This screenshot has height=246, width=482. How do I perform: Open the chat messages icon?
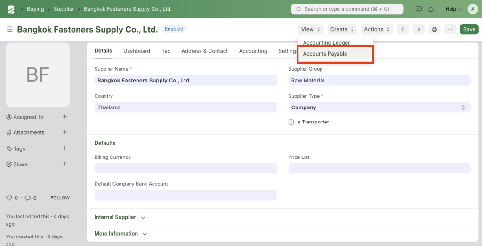pyautogui.click(x=418, y=9)
